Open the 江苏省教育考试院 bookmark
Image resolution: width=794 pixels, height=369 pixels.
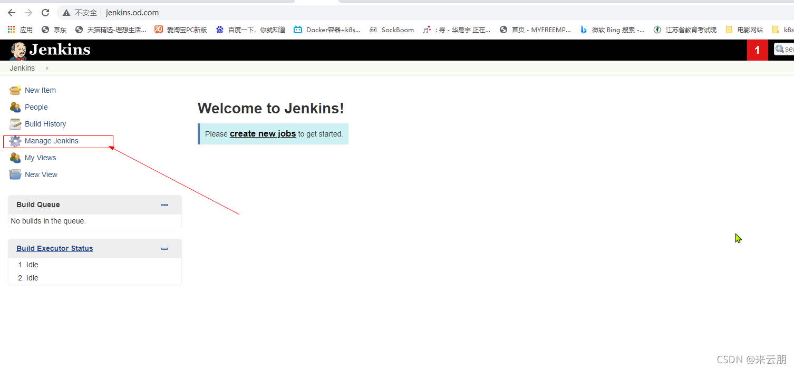pos(685,30)
